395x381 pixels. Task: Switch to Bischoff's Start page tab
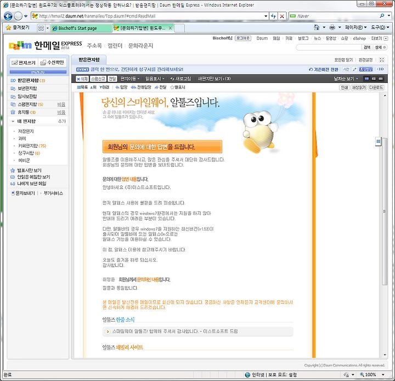(x=81, y=28)
